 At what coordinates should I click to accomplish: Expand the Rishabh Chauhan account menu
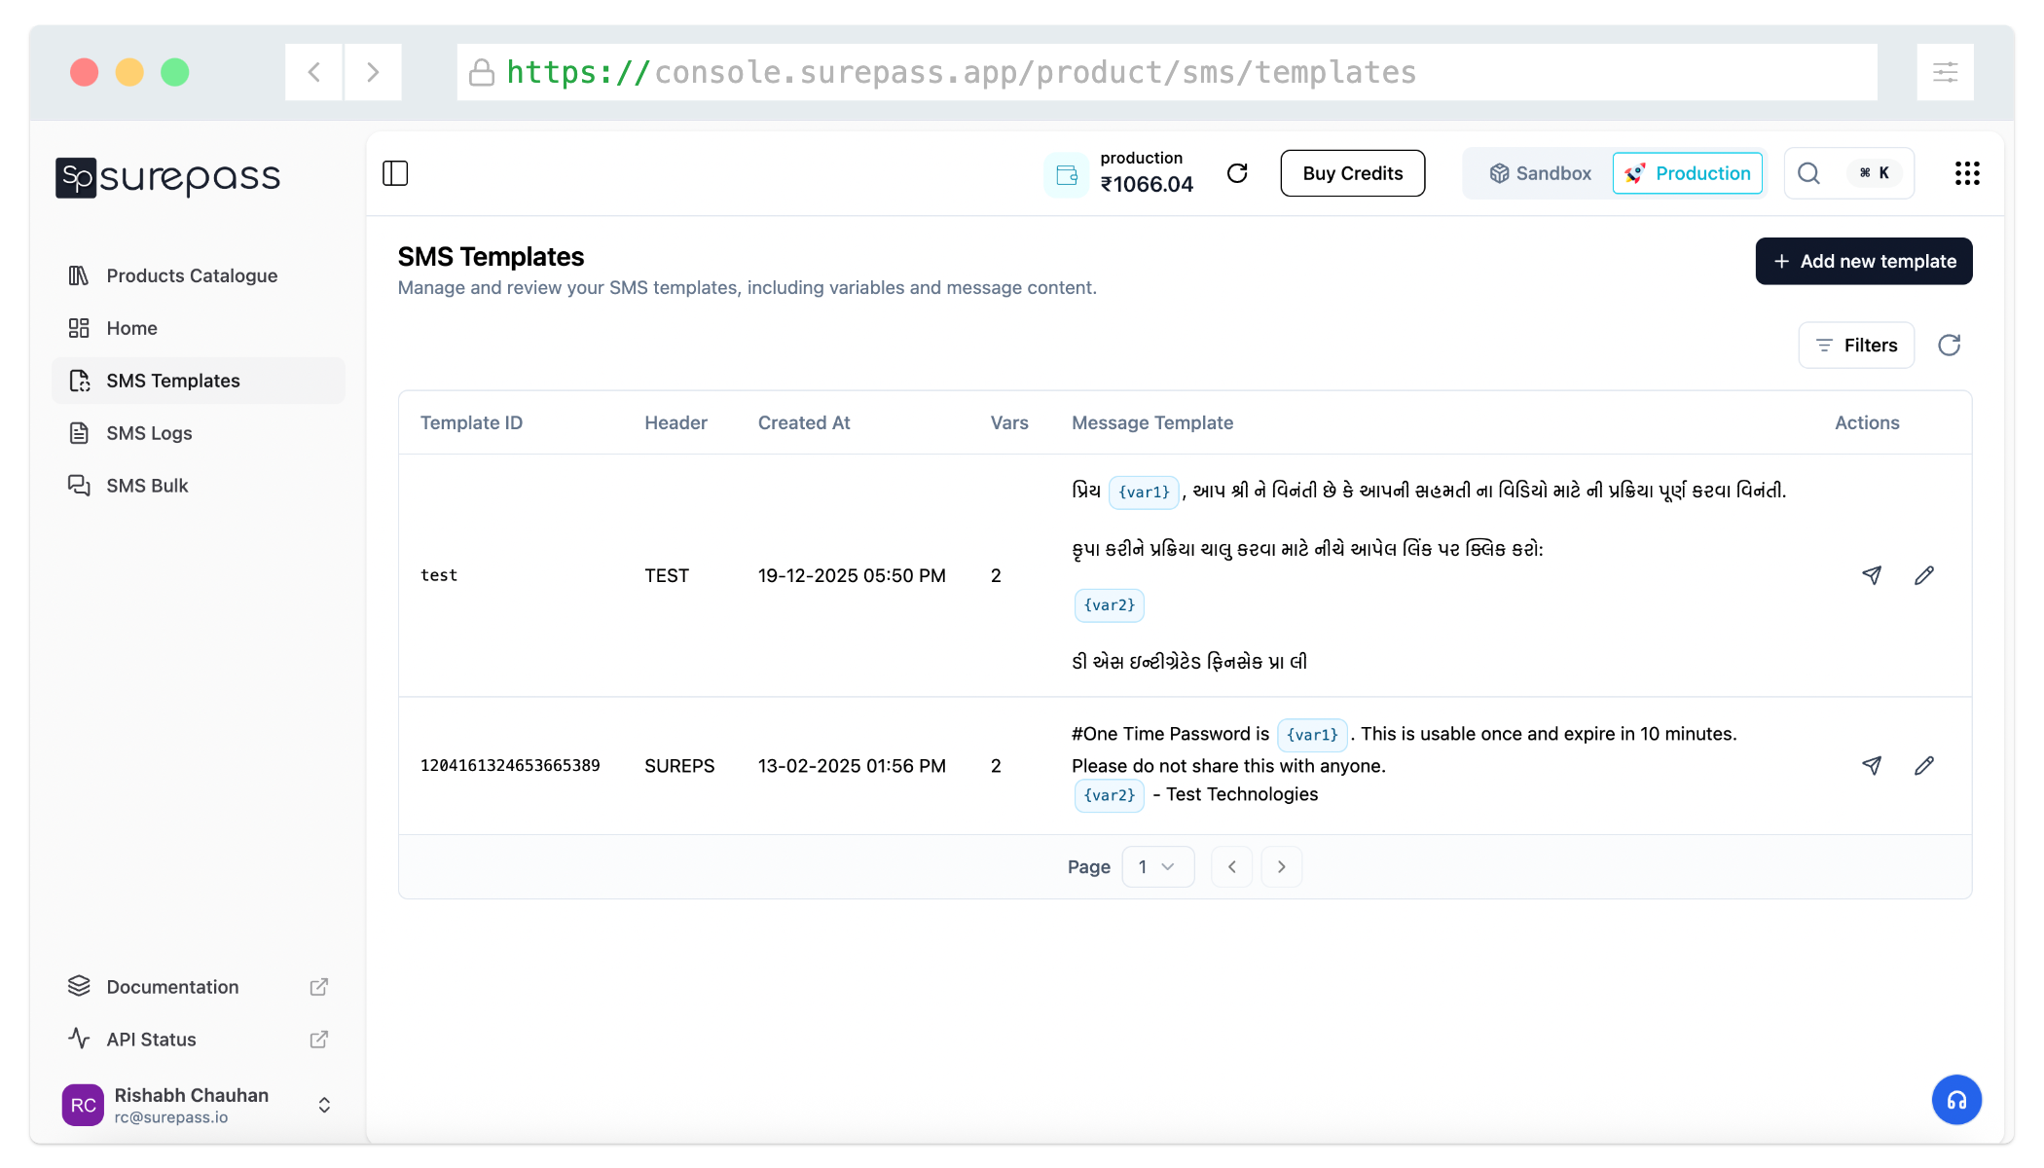click(323, 1105)
